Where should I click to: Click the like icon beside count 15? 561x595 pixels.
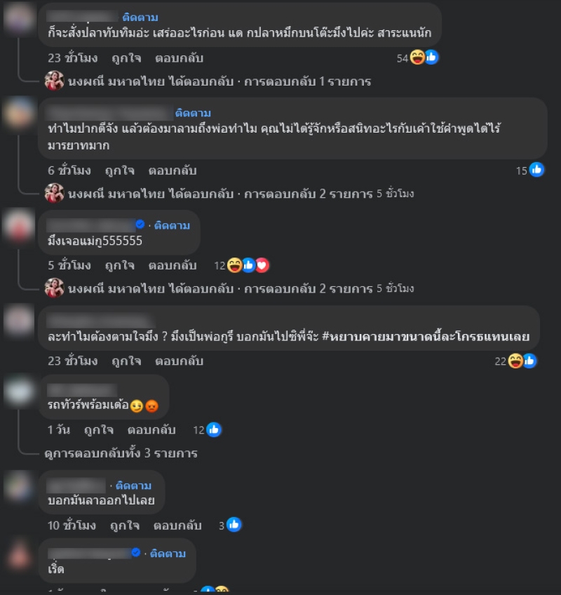click(536, 170)
